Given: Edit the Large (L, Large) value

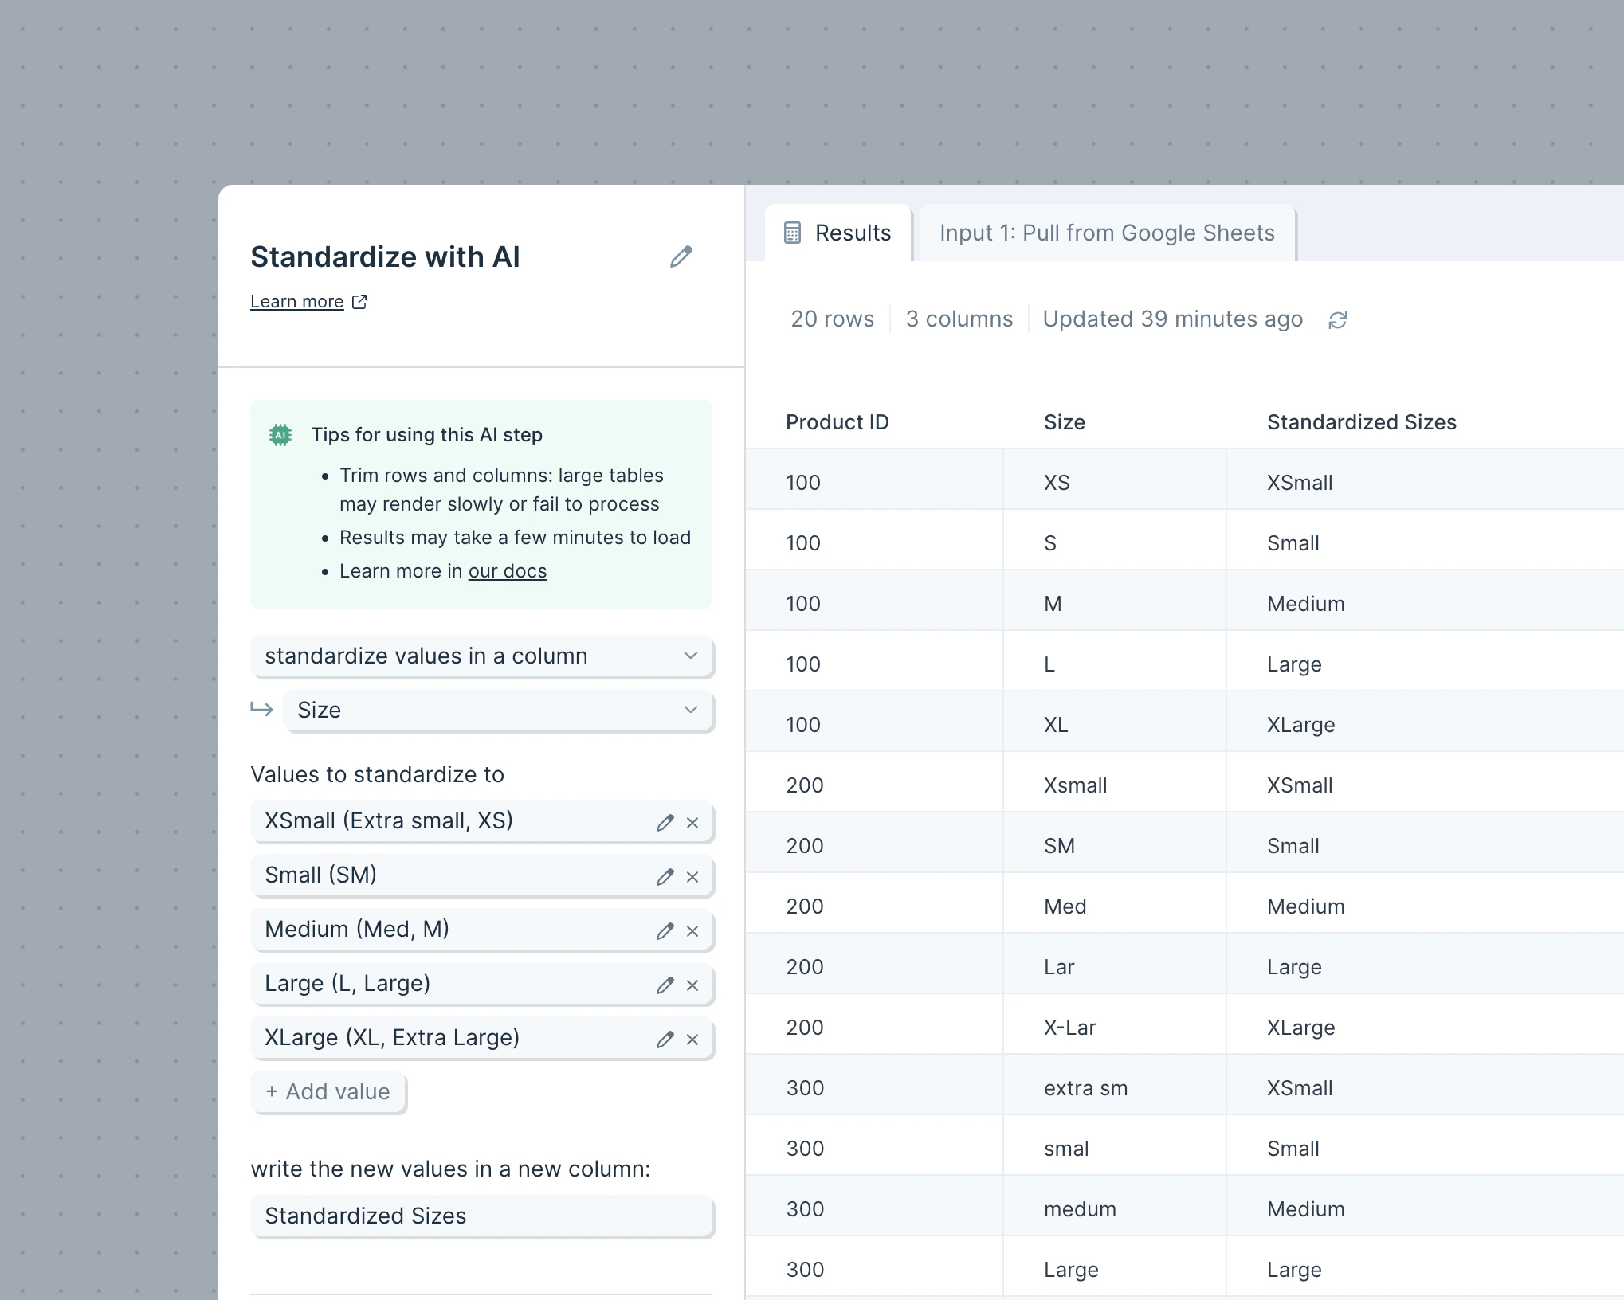Looking at the screenshot, I should coord(665,985).
